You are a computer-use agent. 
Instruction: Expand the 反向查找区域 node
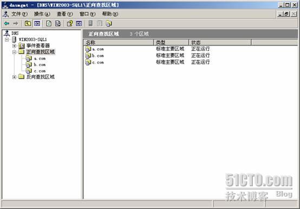tap(14, 77)
